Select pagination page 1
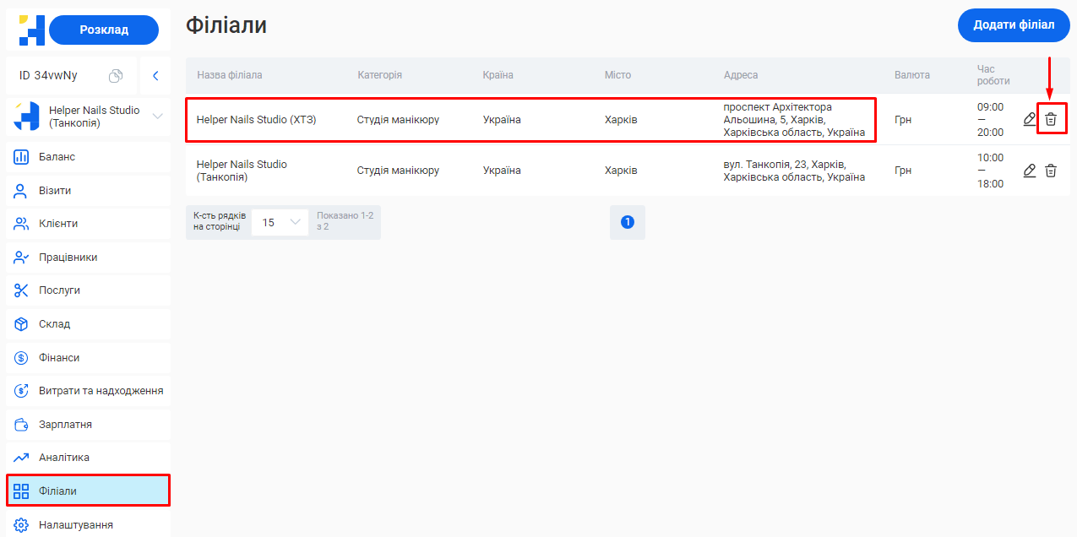The image size is (1077, 537). (x=627, y=222)
